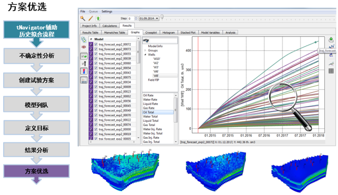
Task: Open the Model Variables tab
Action: 210,33
